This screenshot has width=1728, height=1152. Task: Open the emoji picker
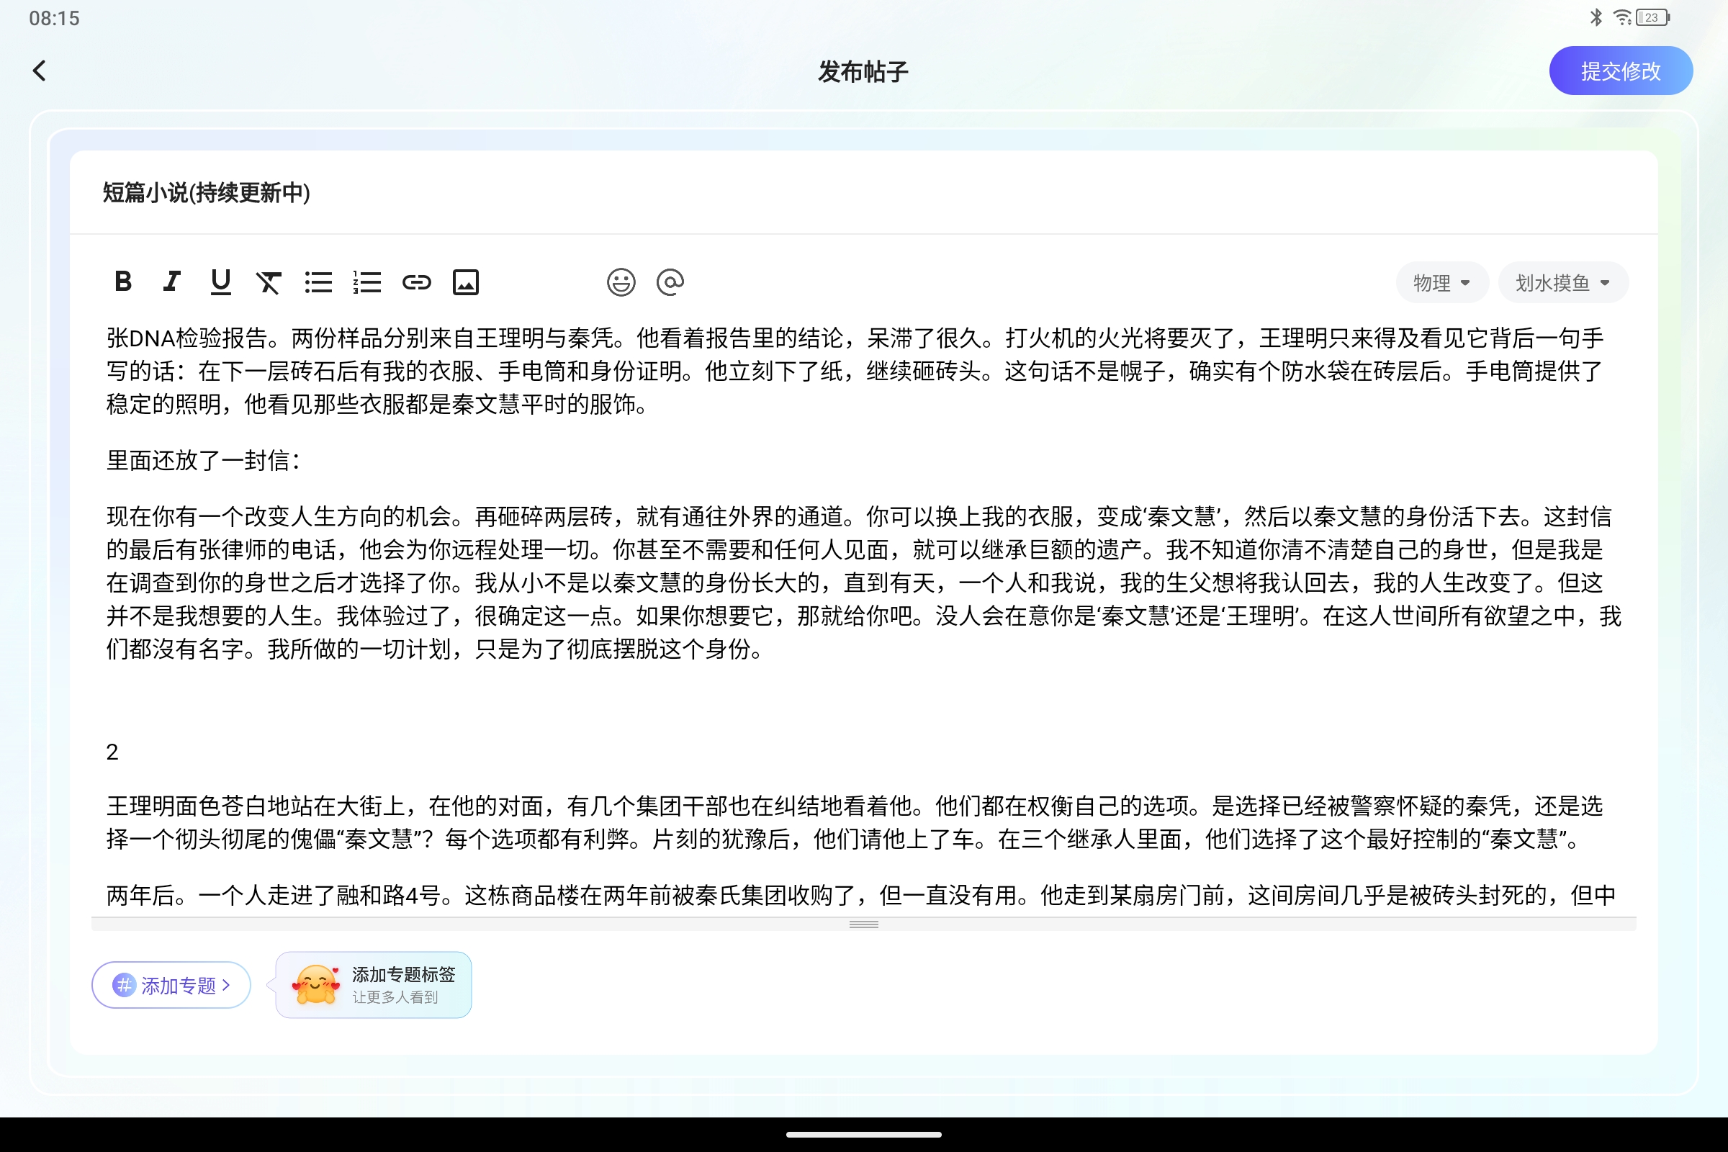pos(621,282)
